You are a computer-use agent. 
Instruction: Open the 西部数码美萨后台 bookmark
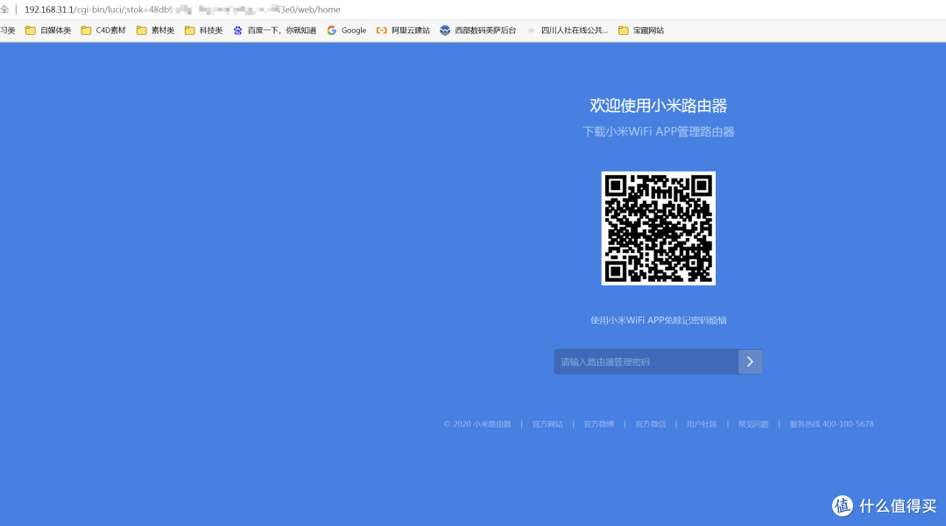478,30
